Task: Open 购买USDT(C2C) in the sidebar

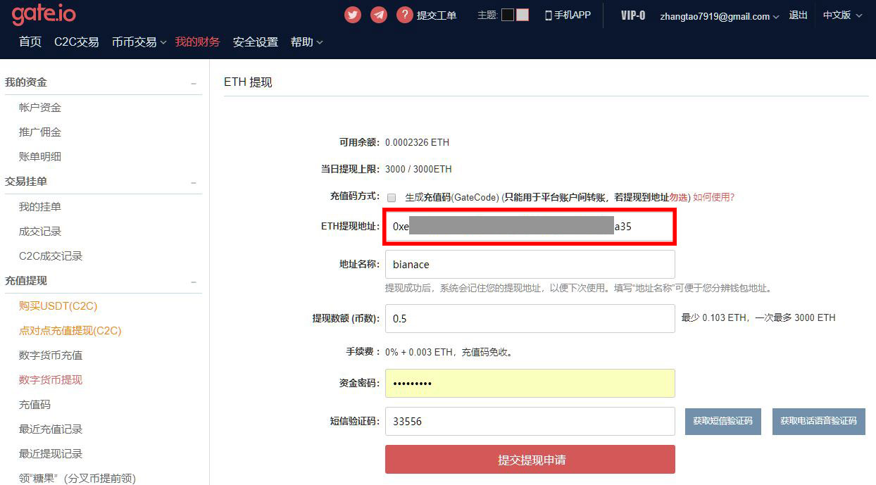Action: [58, 306]
